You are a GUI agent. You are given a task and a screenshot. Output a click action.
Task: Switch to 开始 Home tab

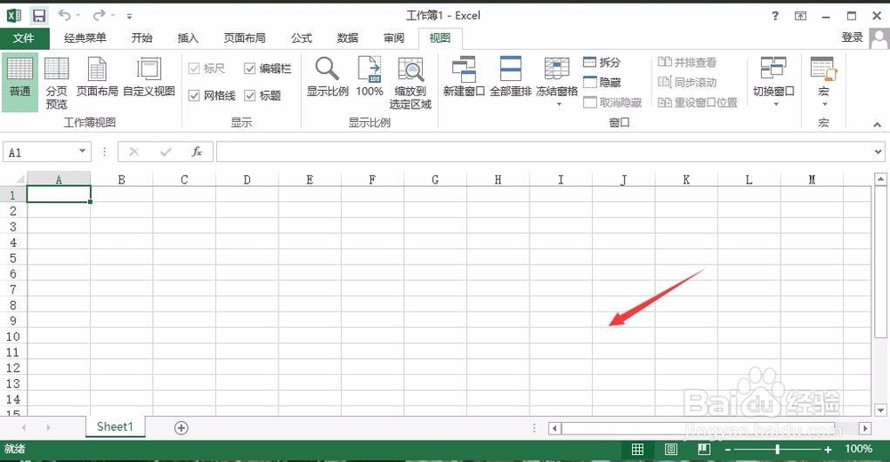tap(142, 38)
